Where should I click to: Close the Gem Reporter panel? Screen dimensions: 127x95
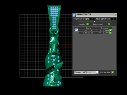(115, 15)
